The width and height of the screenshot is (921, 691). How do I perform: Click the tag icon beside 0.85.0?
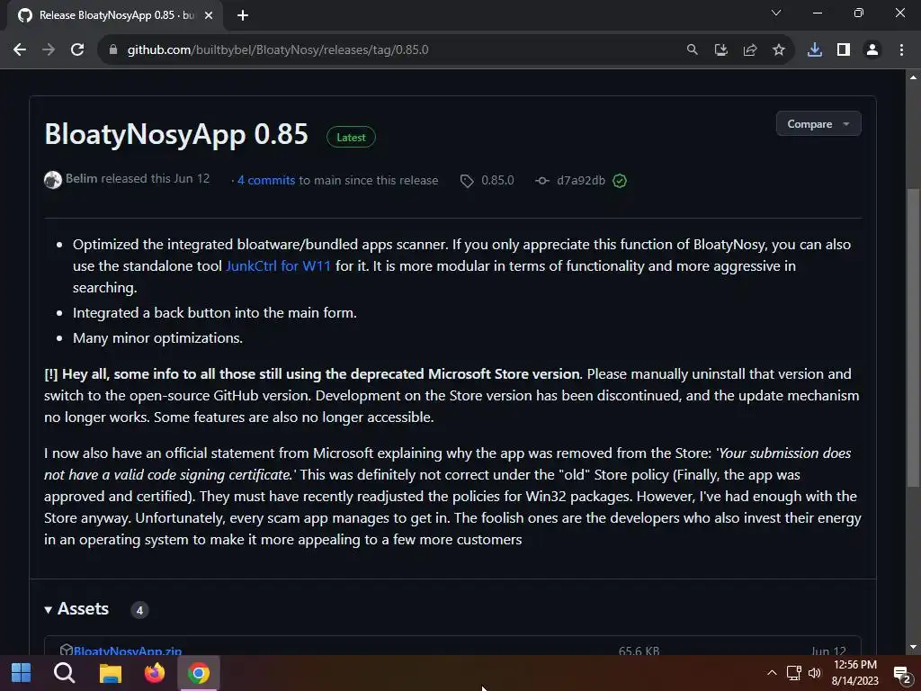(x=467, y=181)
